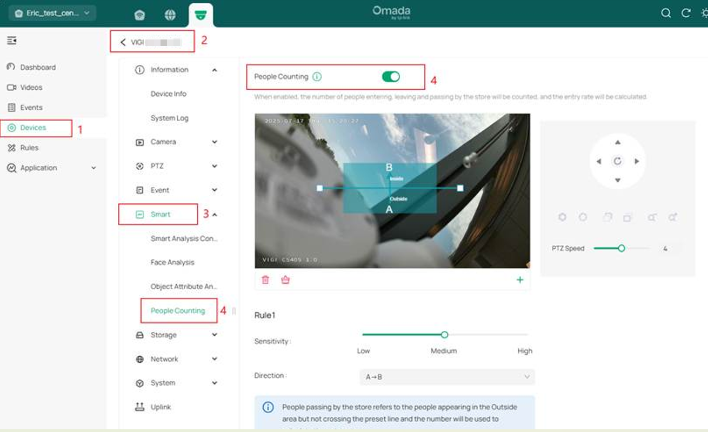Click the home icon next to account name
Image resolution: width=708 pixels, height=432 pixels.
coord(140,15)
